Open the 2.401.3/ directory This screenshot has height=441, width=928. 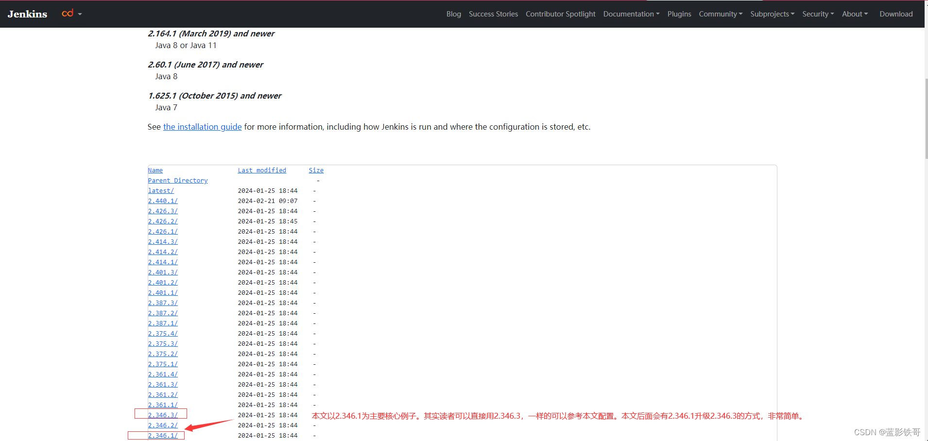click(x=163, y=272)
